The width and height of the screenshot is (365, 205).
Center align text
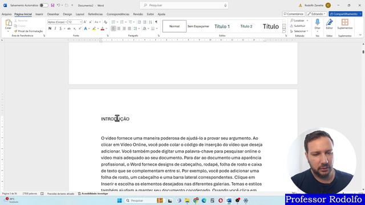(x=119, y=28)
